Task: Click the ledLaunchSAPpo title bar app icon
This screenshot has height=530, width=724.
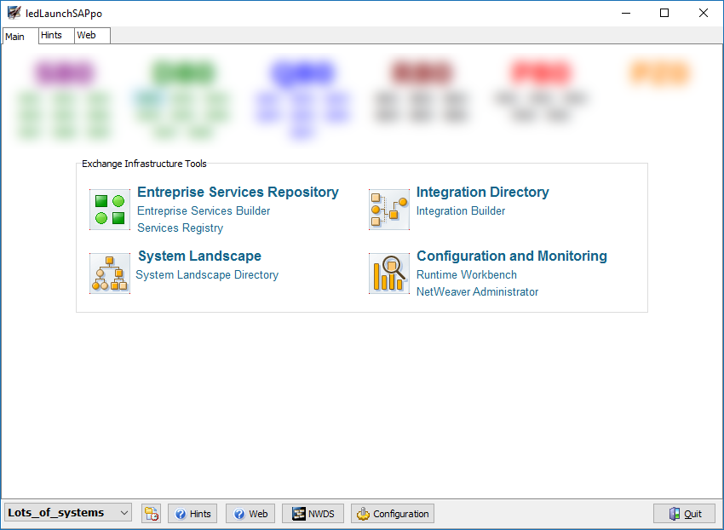Action: (x=14, y=13)
